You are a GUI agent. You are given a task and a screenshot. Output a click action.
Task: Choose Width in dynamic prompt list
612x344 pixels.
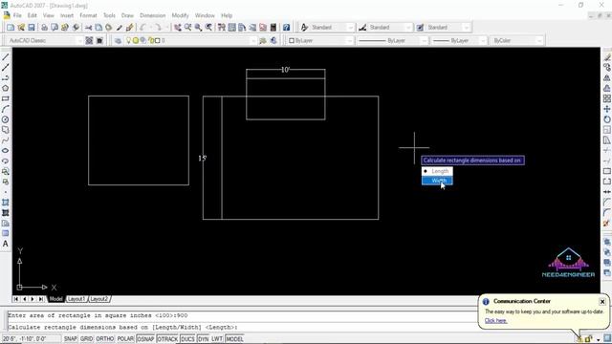click(x=437, y=181)
